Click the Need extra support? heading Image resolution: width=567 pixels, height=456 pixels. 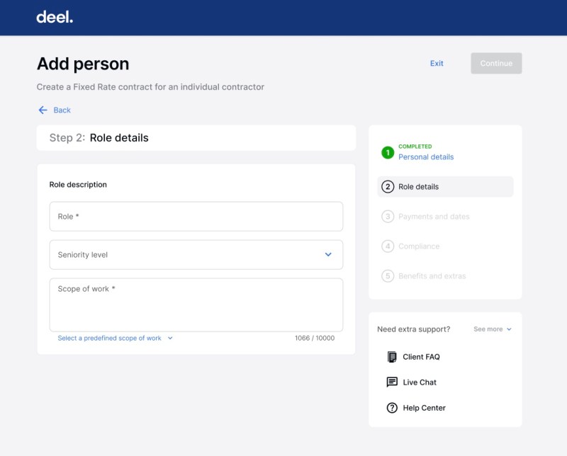tap(414, 329)
